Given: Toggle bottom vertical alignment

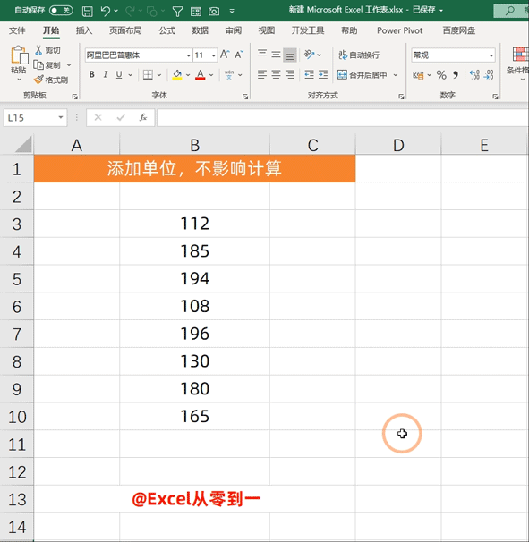Looking at the screenshot, I should click(x=290, y=55).
